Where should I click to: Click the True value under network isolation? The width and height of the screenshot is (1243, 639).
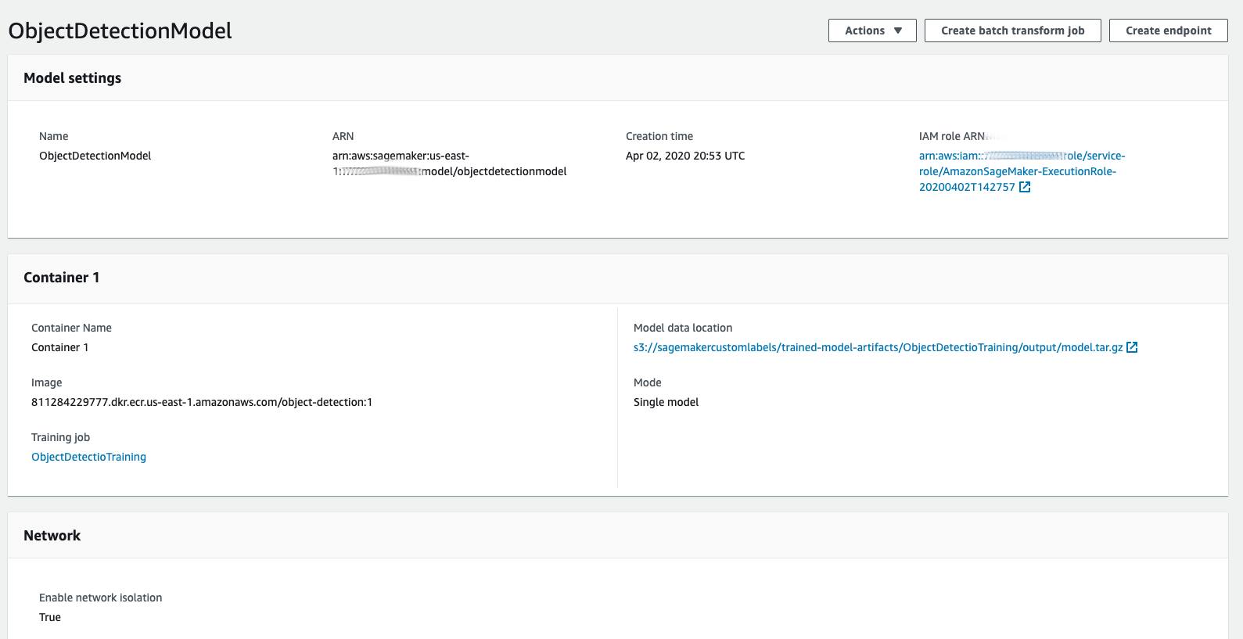coord(50,617)
